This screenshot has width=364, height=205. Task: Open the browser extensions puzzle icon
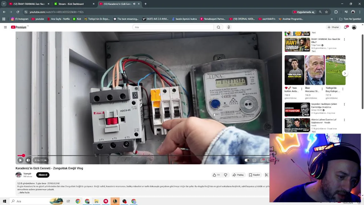coord(336,12)
